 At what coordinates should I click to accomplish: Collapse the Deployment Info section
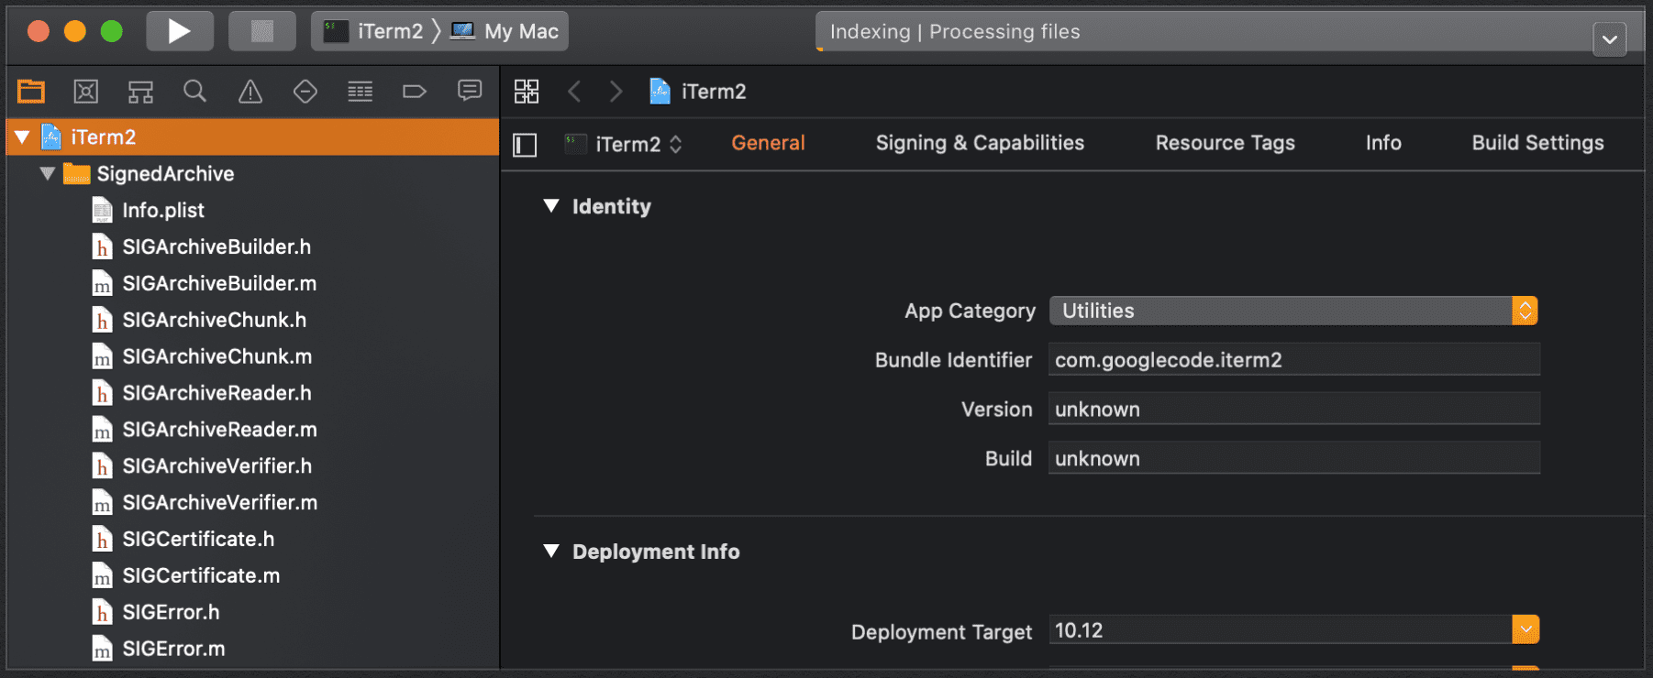[551, 552]
